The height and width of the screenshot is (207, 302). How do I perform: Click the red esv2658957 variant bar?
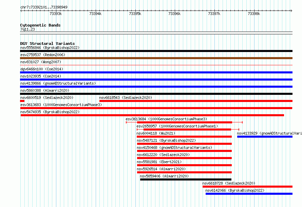[x=187, y=130]
